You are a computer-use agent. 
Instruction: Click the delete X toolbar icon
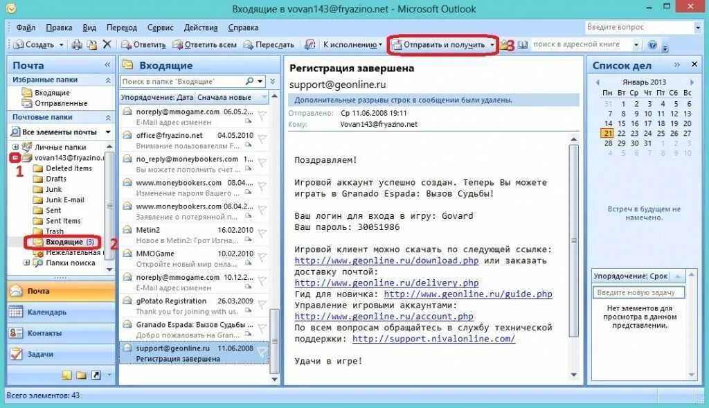point(107,44)
